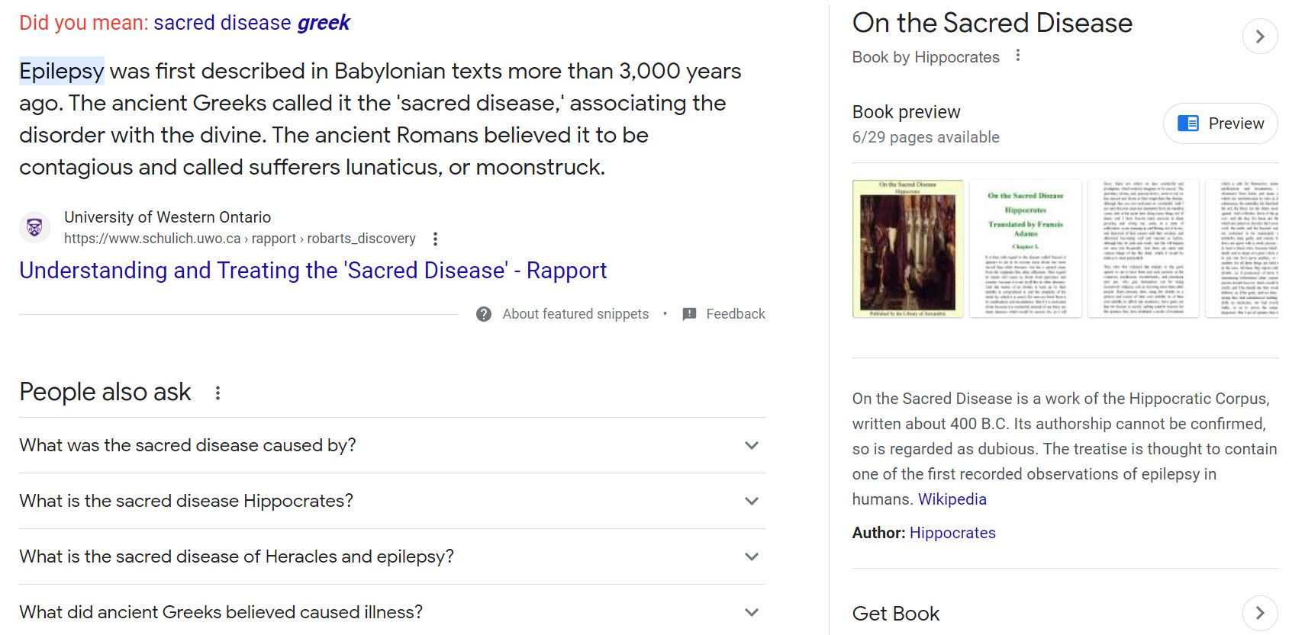The height and width of the screenshot is (635, 1305).
Task: Click the Preview book button
Action: click(x=1220, y=123)
